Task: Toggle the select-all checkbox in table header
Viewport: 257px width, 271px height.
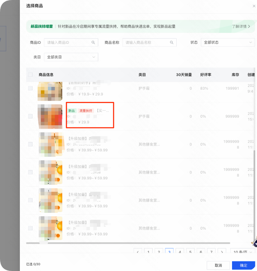Action: pos(30,75)
